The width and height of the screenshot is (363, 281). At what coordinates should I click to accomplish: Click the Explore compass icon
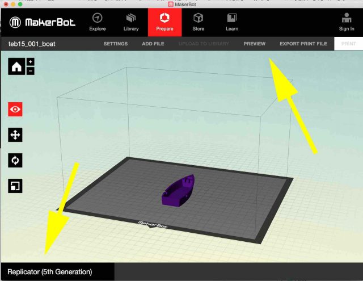click(98, 18)
